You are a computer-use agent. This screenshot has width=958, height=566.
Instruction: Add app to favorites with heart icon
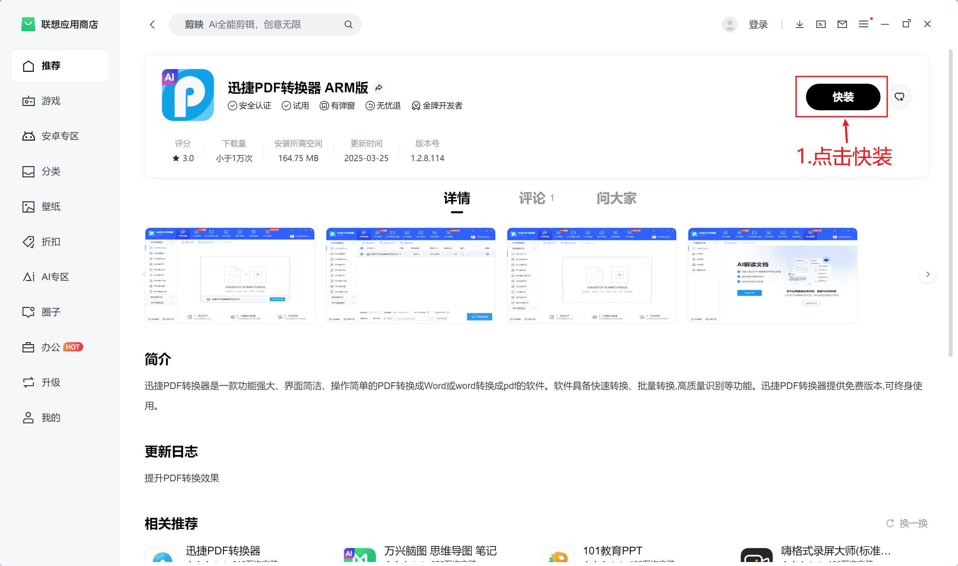click(x=899, y=97)
